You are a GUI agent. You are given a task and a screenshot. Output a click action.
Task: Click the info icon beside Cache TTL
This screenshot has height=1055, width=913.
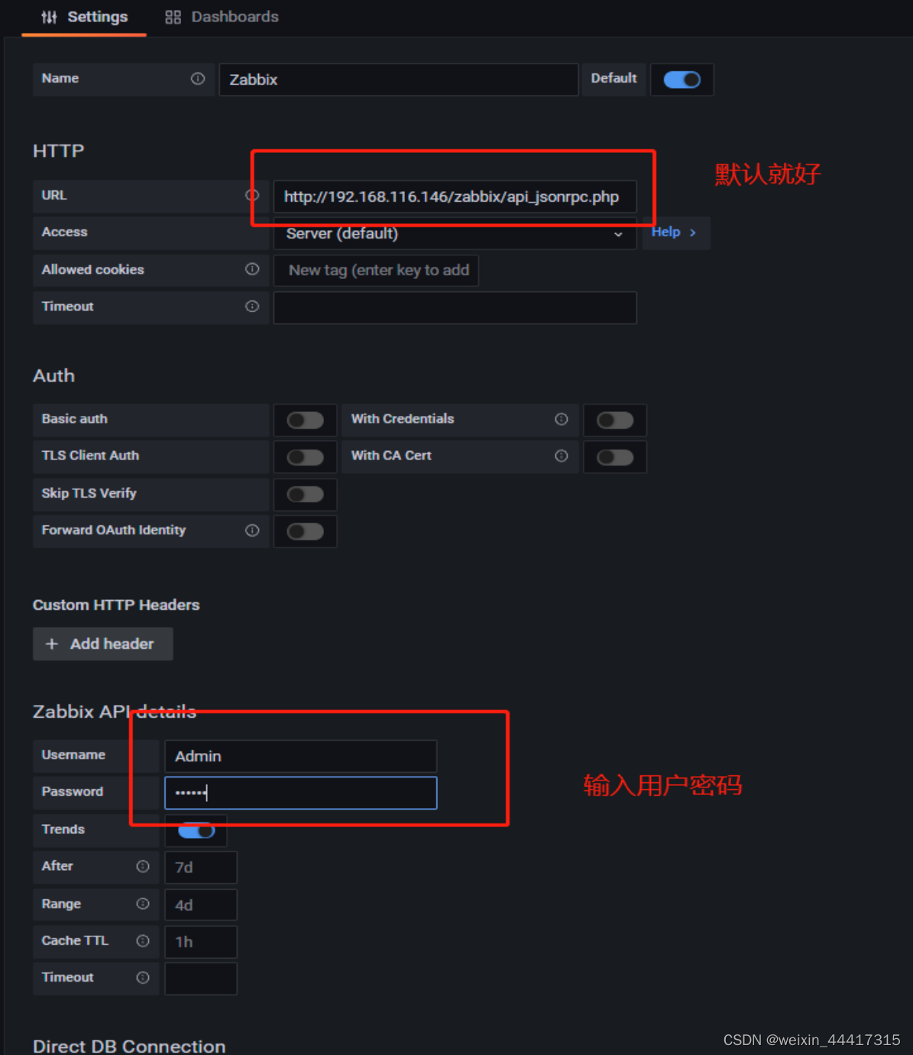(143, 941)
